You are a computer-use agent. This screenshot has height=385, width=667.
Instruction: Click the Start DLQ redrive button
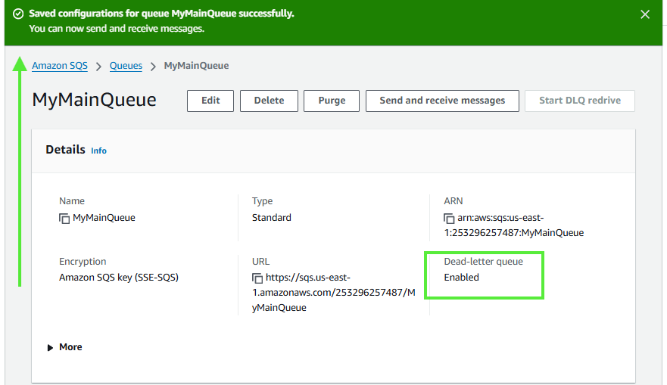click(x=579, y=101)
